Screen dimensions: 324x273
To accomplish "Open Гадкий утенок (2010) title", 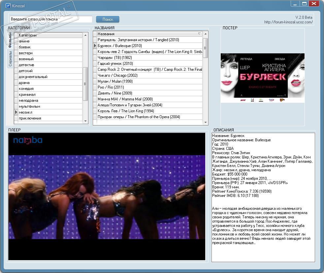I will click(x=149, y=64).
